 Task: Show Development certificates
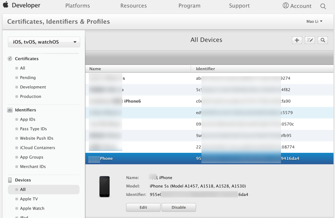33,87
